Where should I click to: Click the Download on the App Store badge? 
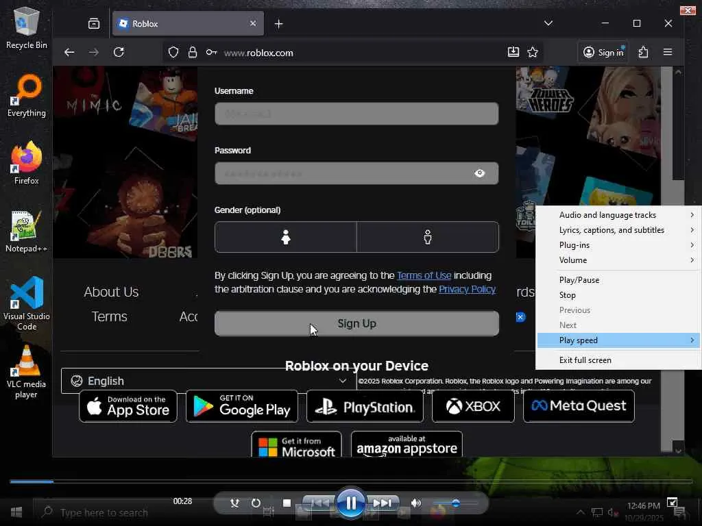[x=128, y=406]
